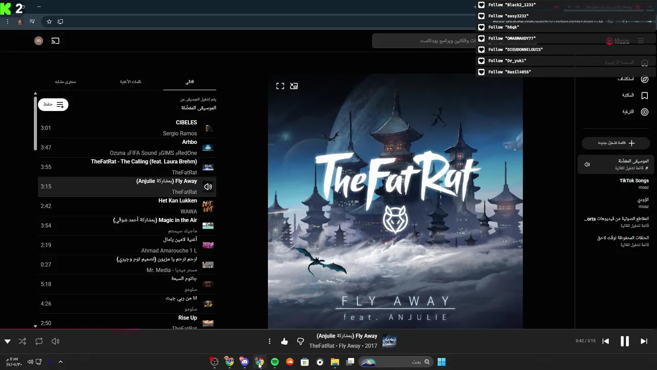Image resolution: width=657 pixels, height=370 pixels.
Task: Click the taskbar search box
Action: [395, 362]
